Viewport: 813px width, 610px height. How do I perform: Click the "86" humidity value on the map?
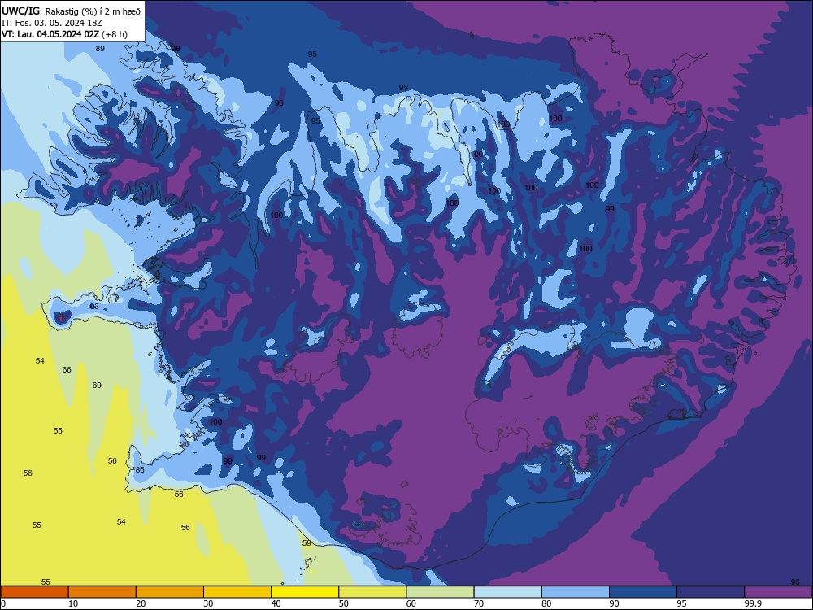[x=140, y=470]
